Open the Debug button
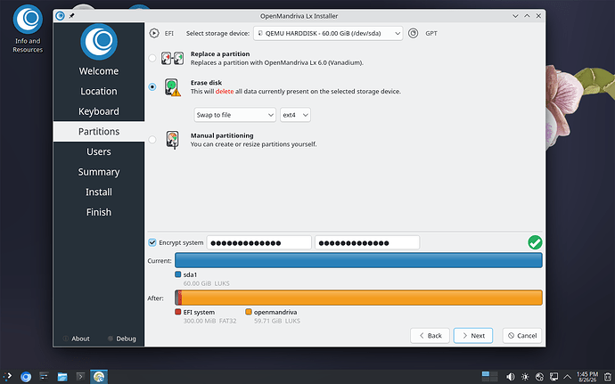 click(122, 339)
